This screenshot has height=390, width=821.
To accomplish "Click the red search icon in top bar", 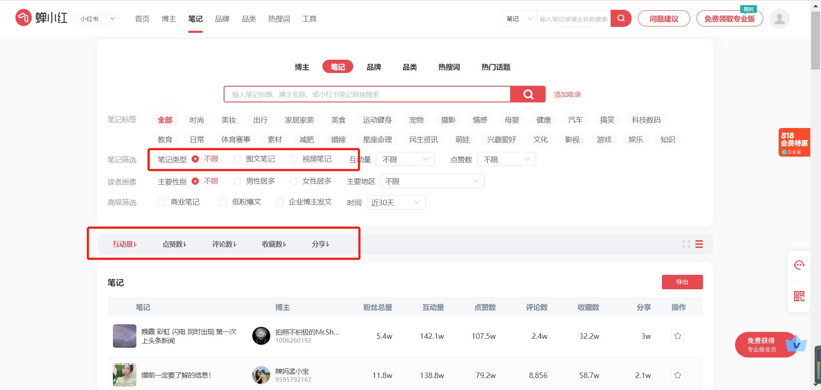I will pos(621,18).
